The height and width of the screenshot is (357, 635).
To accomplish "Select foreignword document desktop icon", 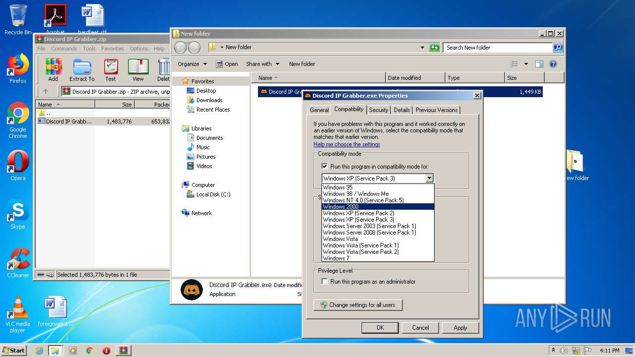I will [55, 312].
